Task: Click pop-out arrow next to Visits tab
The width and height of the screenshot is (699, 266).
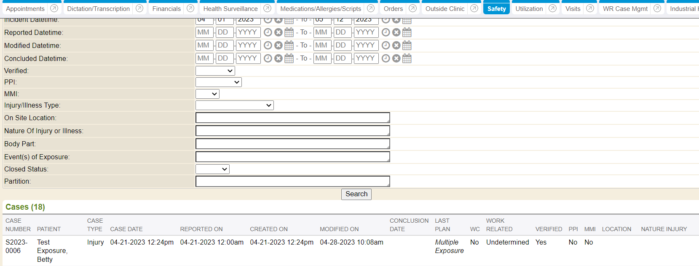Action: 590,8
